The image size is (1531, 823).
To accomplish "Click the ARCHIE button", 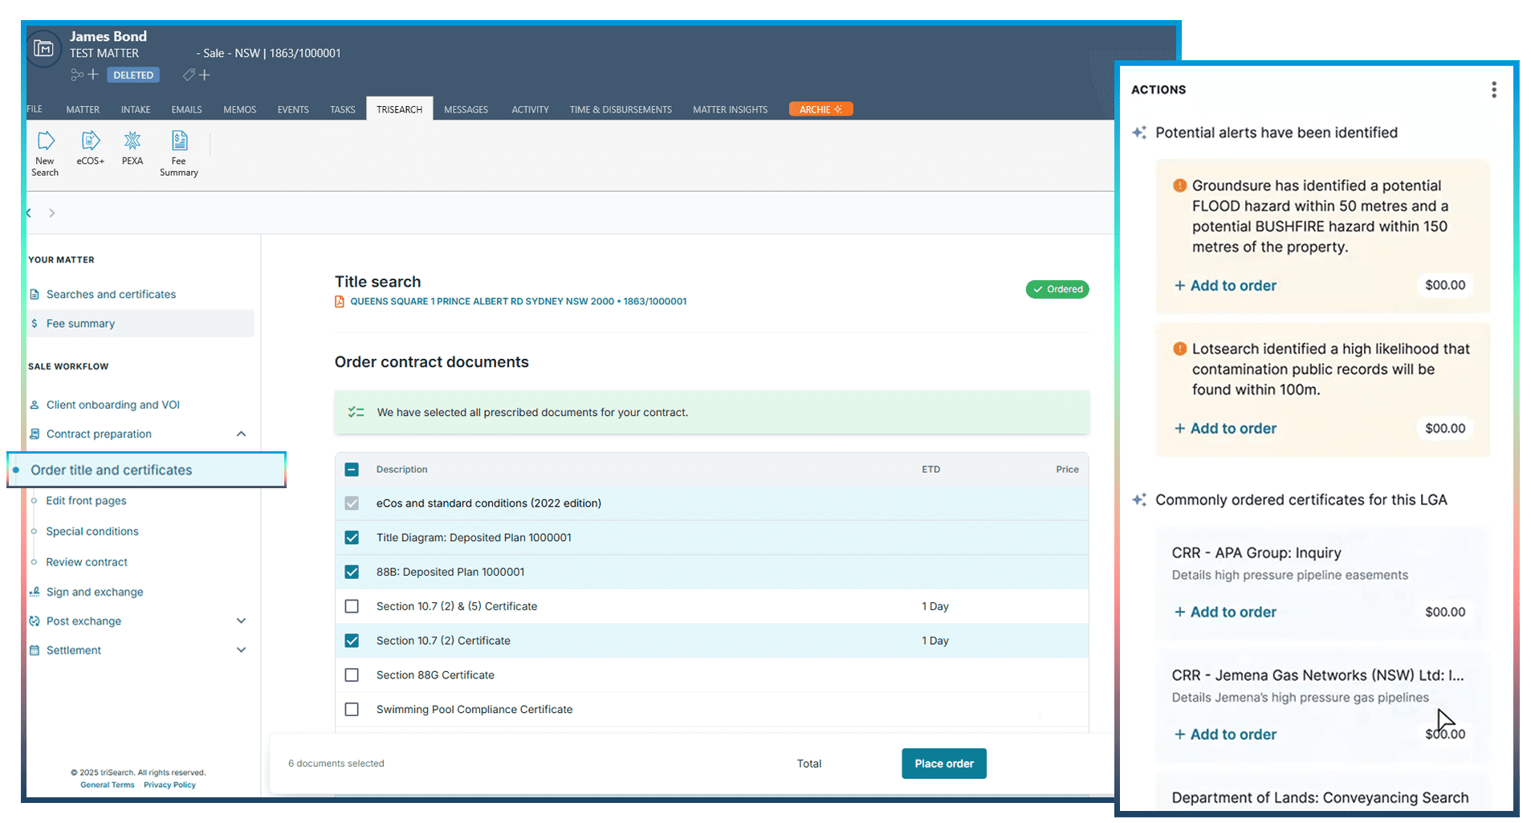I will tap(820, 109).
